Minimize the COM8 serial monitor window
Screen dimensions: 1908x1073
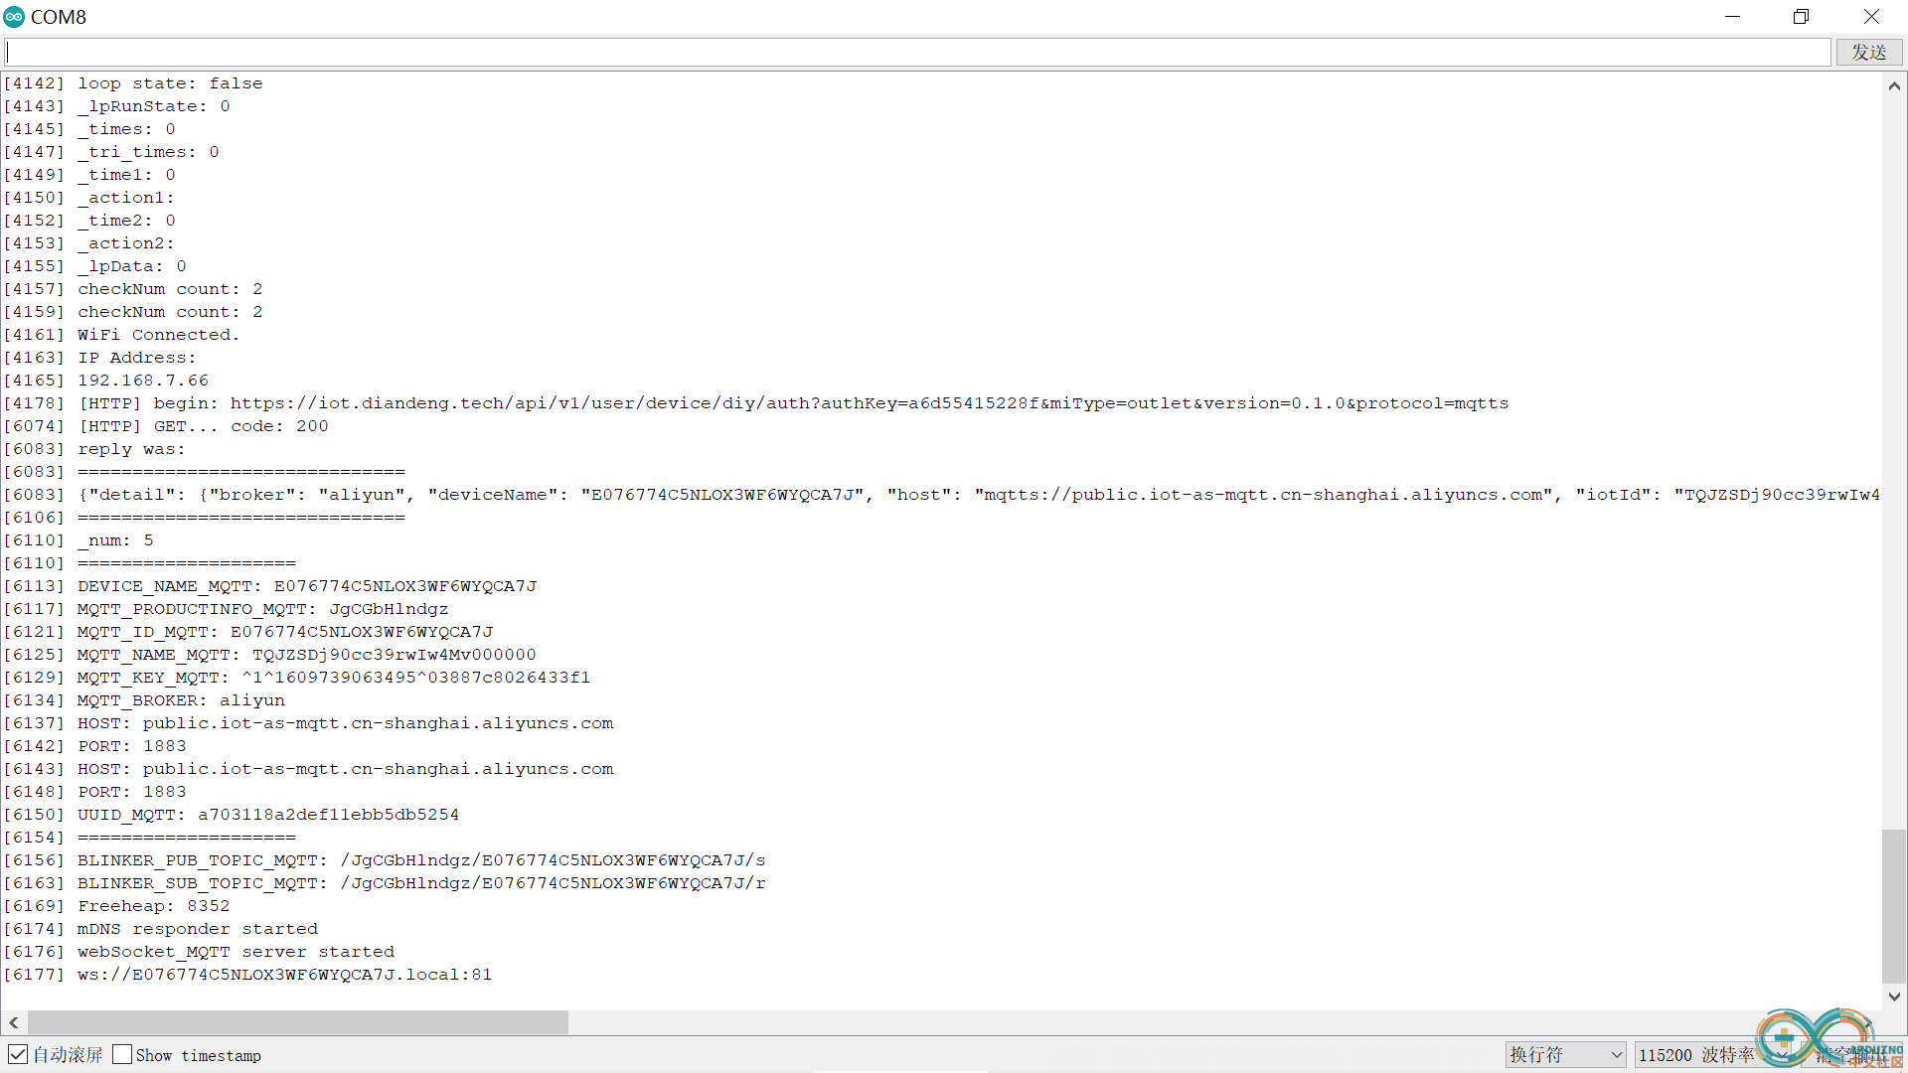click(x=1732, y=17)
